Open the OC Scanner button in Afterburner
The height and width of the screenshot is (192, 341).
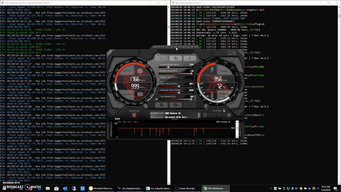tap(176, 58)
